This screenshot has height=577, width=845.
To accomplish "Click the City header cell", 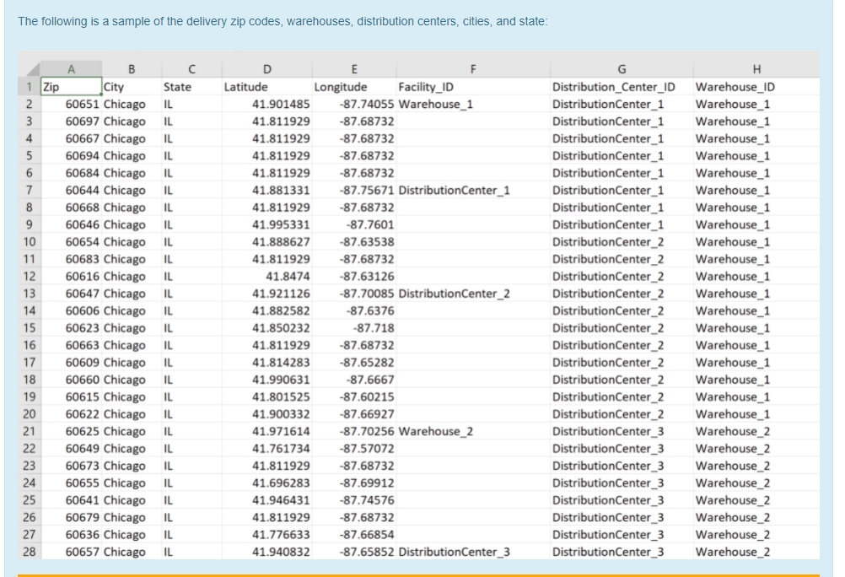I will [132, 87].
